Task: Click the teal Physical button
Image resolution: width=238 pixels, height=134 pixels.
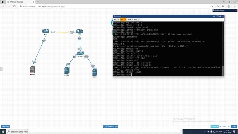Action: click(x=215, y=127)
